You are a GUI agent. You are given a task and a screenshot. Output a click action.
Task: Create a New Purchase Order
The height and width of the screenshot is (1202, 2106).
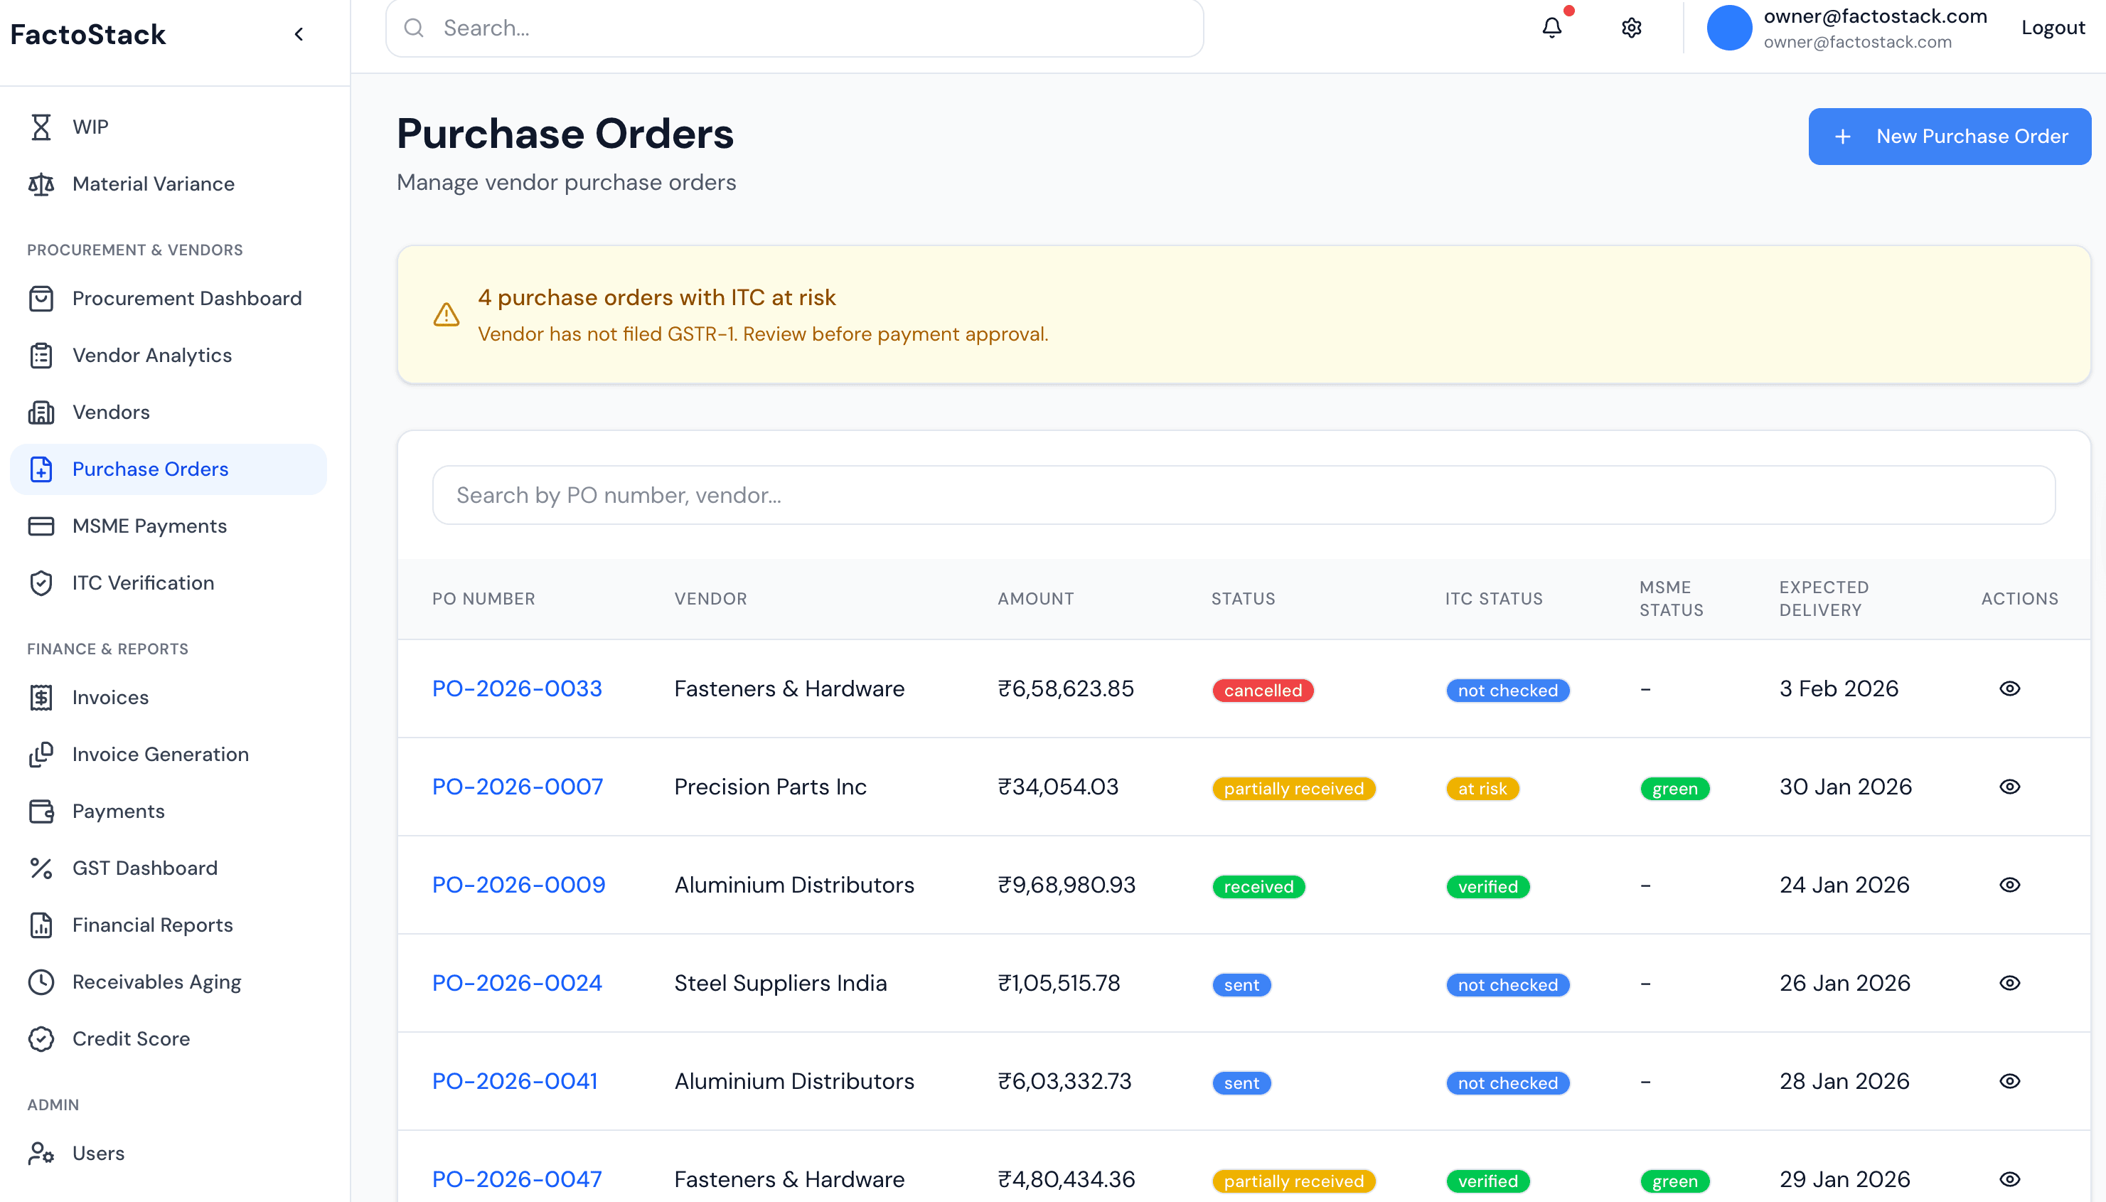(1948, 135)
